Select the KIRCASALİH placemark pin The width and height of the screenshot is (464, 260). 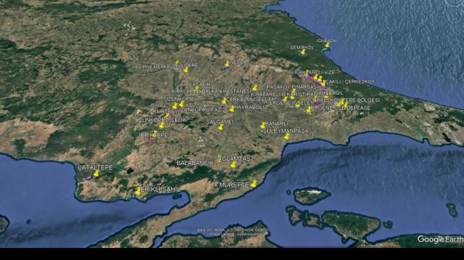click(197, 88)
